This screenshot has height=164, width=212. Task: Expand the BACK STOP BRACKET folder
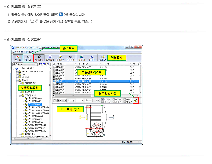(17, 72)
